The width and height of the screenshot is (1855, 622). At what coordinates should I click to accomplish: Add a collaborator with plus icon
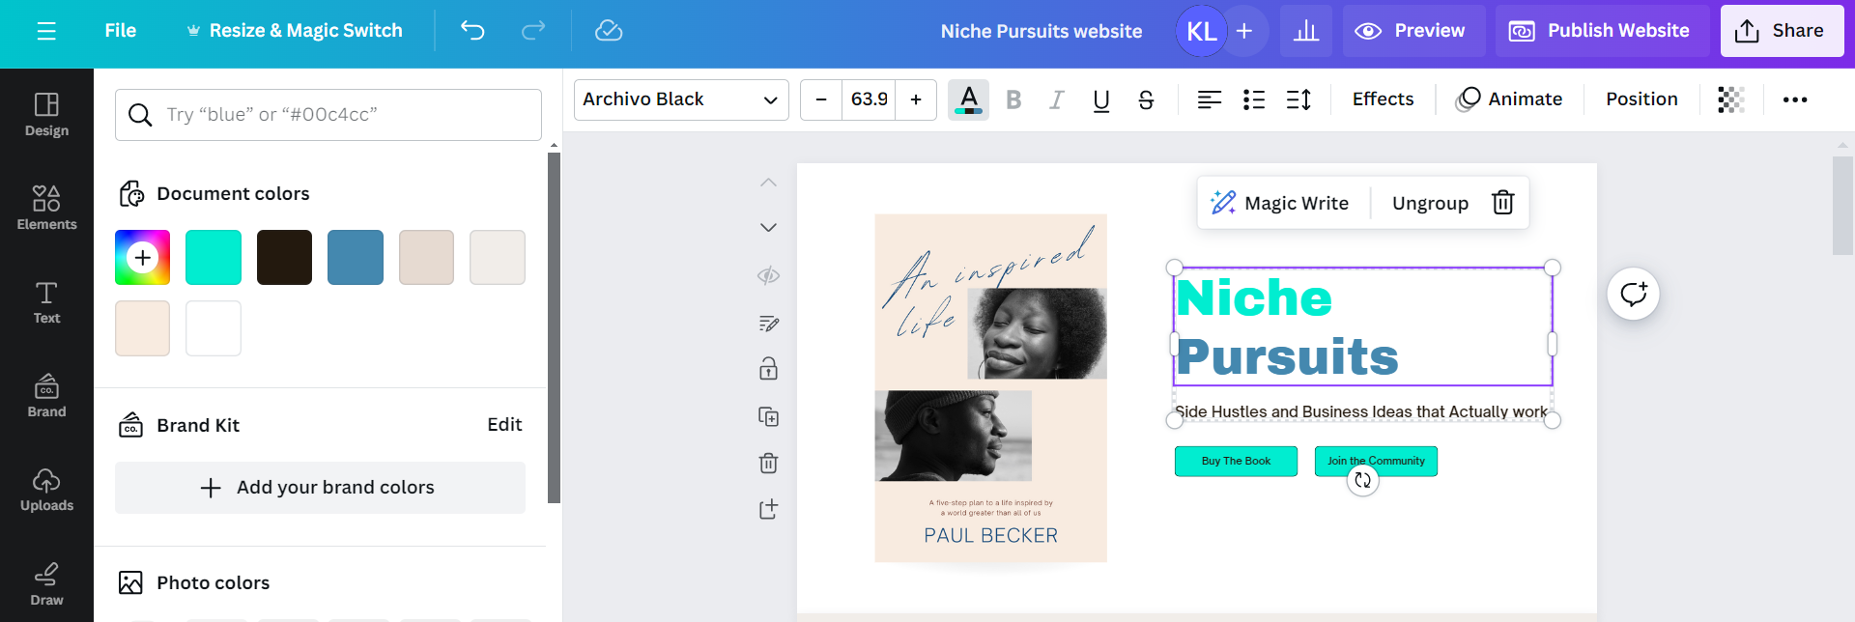tap(1244, 31)
